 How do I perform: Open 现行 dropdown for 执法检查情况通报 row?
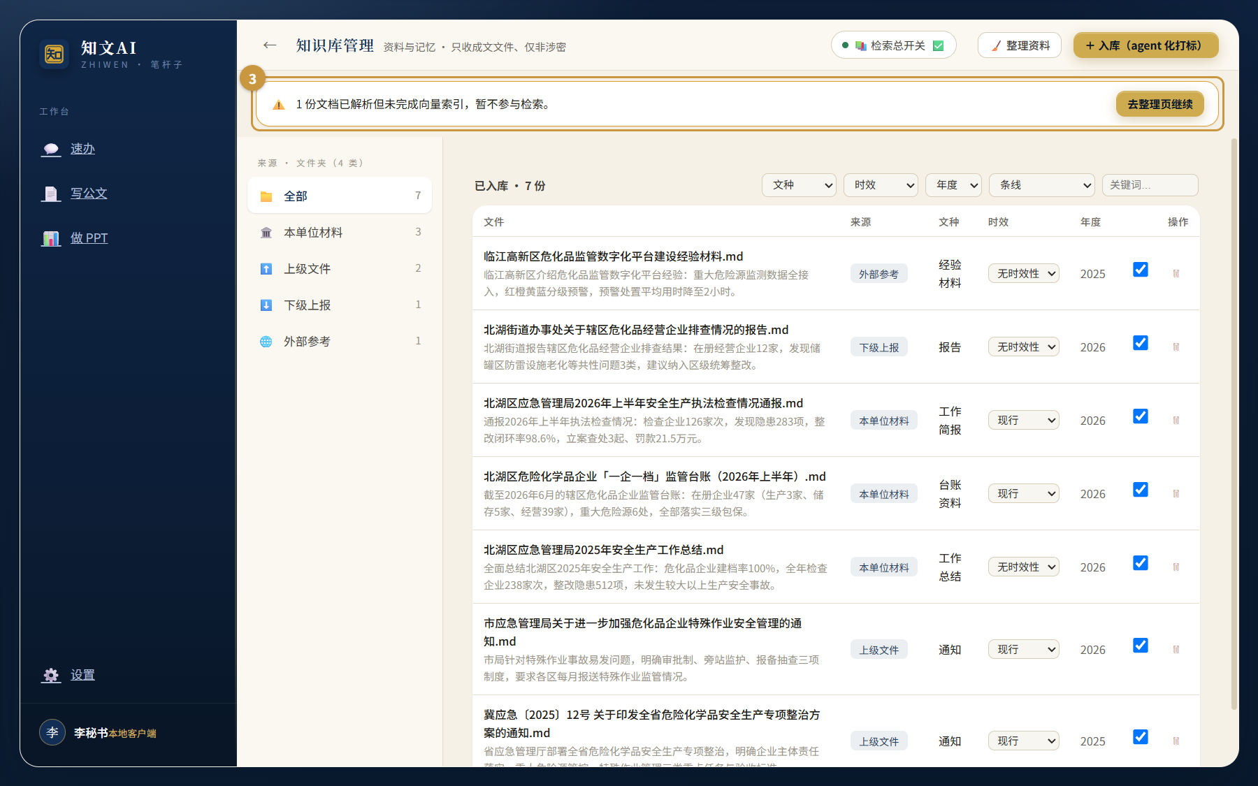point(1023,421)
